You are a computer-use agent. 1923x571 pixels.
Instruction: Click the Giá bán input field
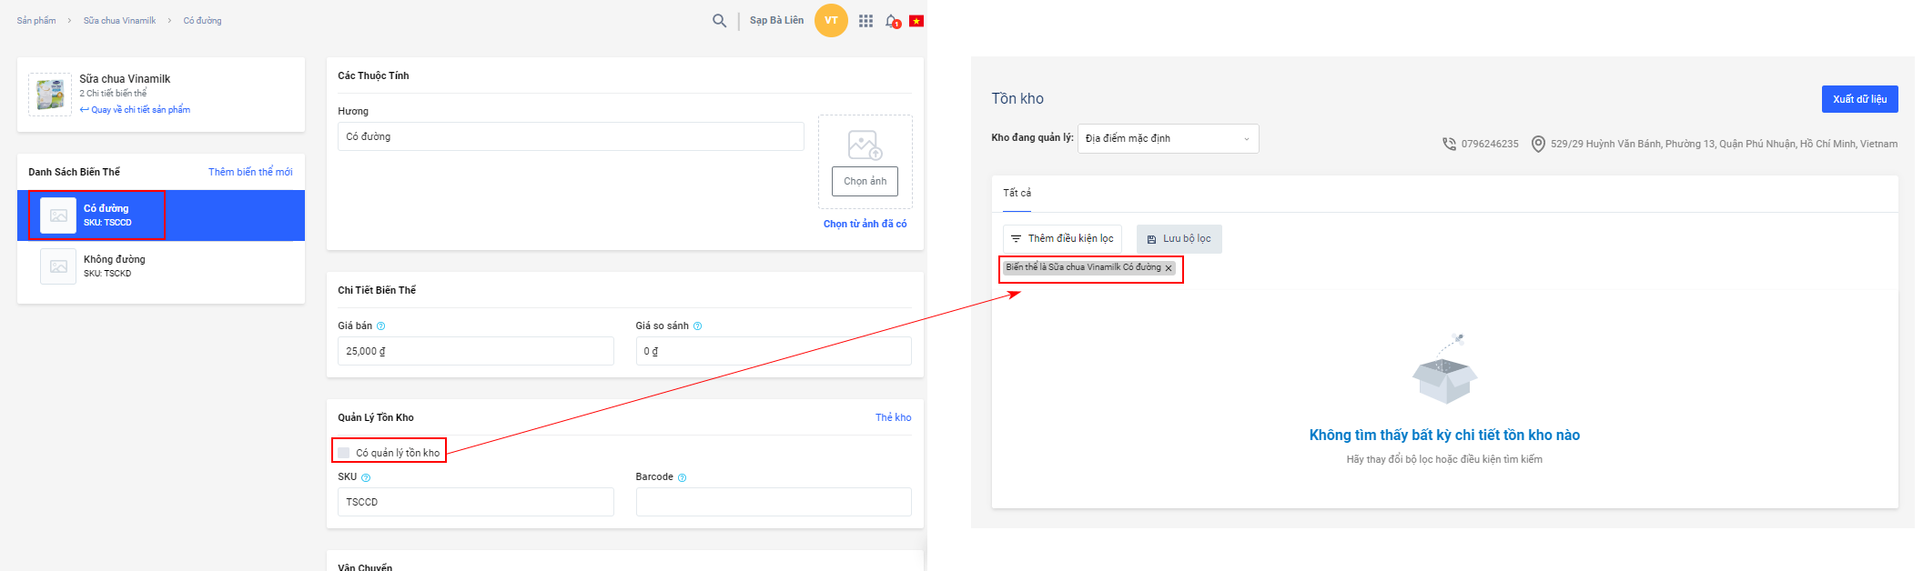pyautogui.click(x=475, y=351)
